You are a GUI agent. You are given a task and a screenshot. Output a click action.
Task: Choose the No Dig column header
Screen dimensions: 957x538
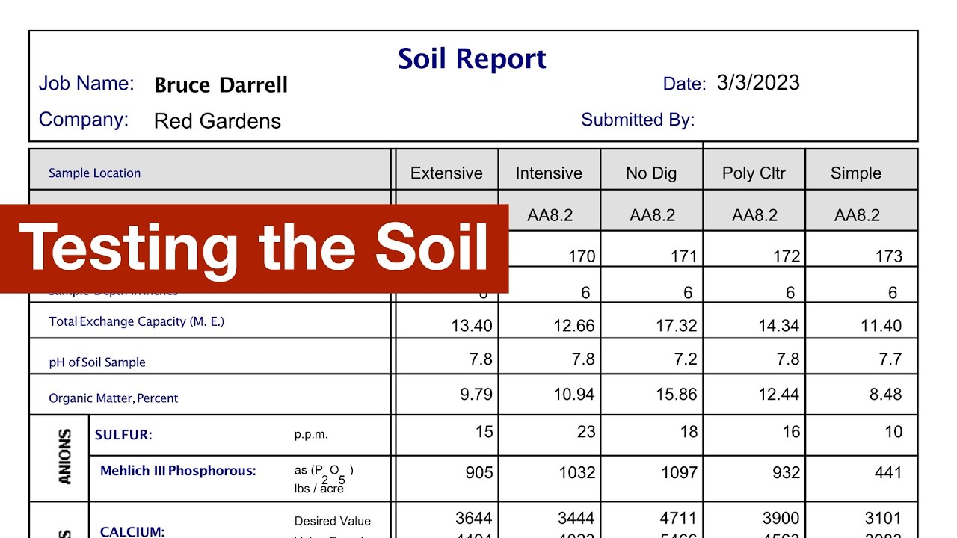[651, 173]
